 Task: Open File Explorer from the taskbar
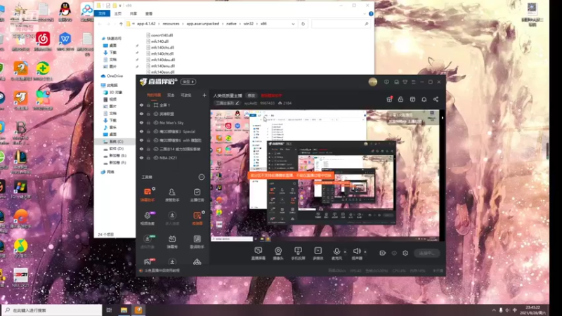[x=124, y=310]
